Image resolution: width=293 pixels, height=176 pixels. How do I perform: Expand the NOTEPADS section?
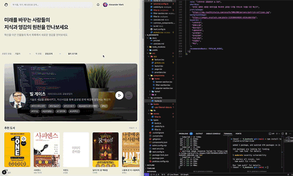click(x=151, y=172)
